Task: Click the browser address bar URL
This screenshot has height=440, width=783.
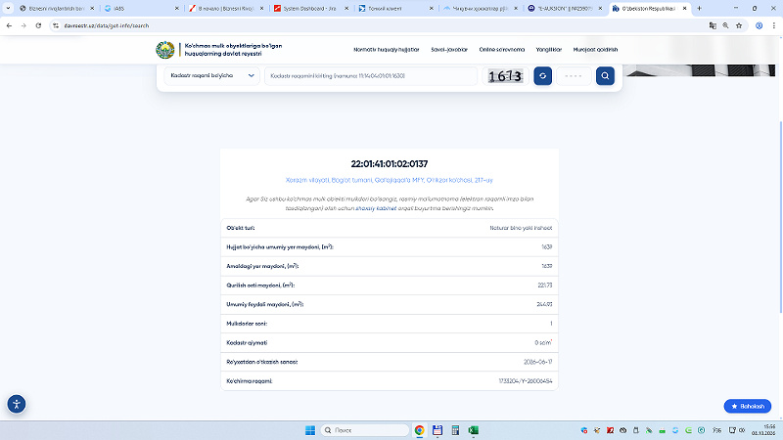Action: click(x=106, y=25)
